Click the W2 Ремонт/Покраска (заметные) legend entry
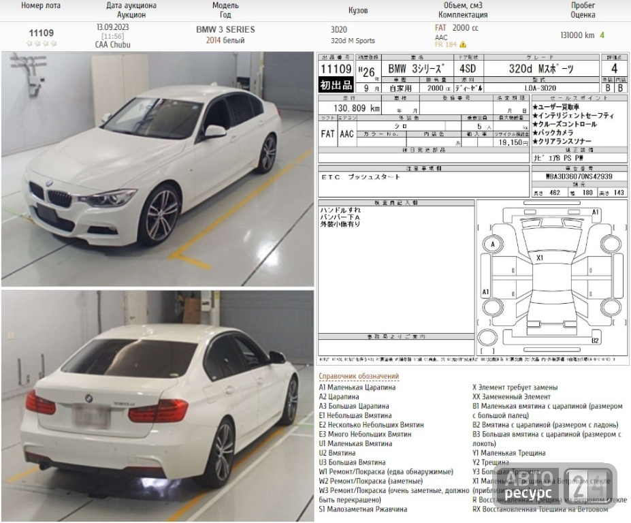This screenshot has height=523, width=631. coord(370,481)
